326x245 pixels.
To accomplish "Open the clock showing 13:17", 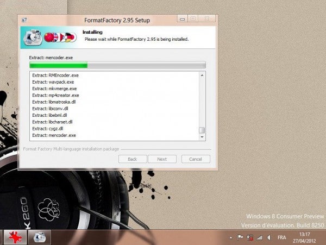I will tap(304, 237).
